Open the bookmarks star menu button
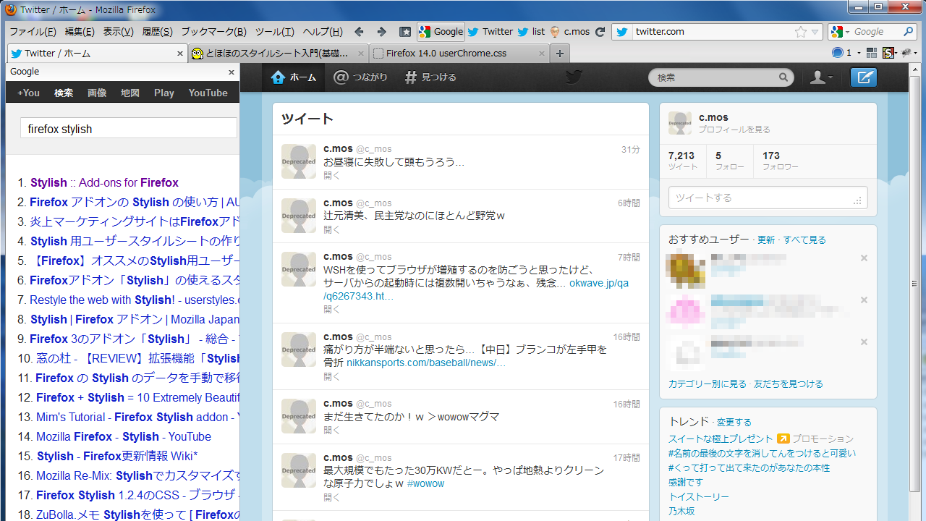Viewport: 926px width, 521px height. pos(405,32)
